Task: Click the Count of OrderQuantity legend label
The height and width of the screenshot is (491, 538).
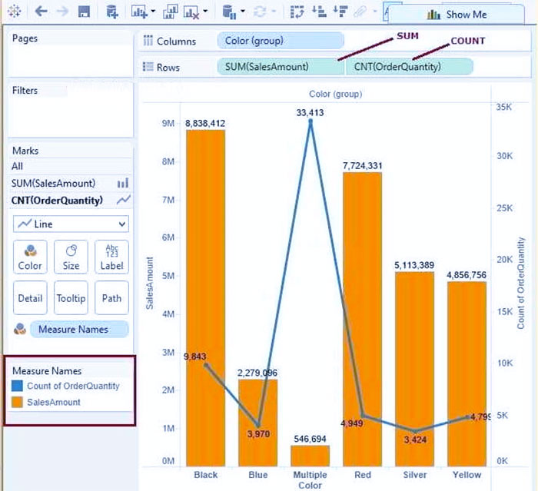Action: pyautogui.click(x=73, y=386)
